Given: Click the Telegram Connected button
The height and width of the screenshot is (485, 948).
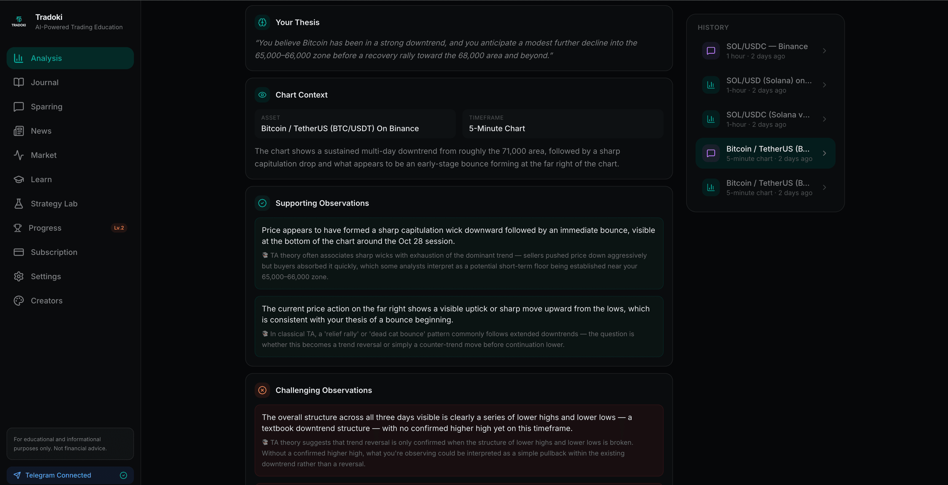Looking at the screenshot, I should tap(70, 475).
